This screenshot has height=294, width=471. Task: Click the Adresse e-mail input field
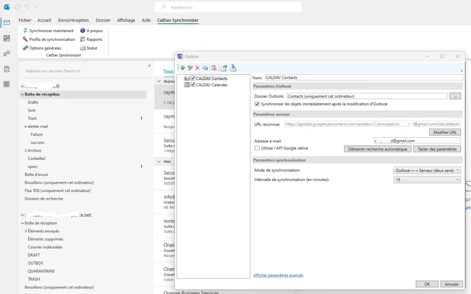[x=417, y=141]
